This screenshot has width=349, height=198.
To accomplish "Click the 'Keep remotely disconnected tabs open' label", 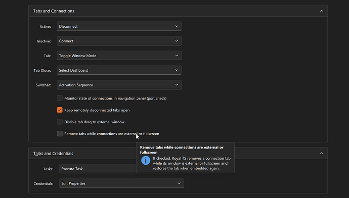I will 97,110.
